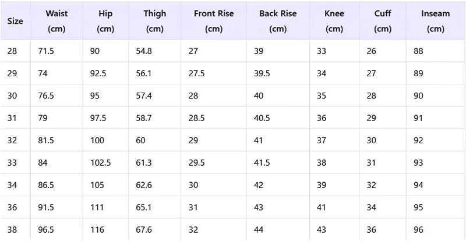The width and height of the screenshot is (466, 248).
Task: Select waist value 71.5
Action: tap(46, 51)
